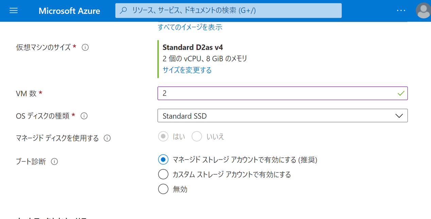Click the Standard SSD dropdown chevron

point(399,116)
